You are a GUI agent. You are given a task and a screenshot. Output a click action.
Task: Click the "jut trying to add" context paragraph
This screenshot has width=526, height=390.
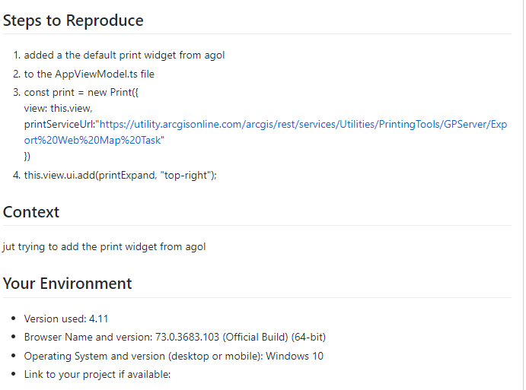[104, 246]
